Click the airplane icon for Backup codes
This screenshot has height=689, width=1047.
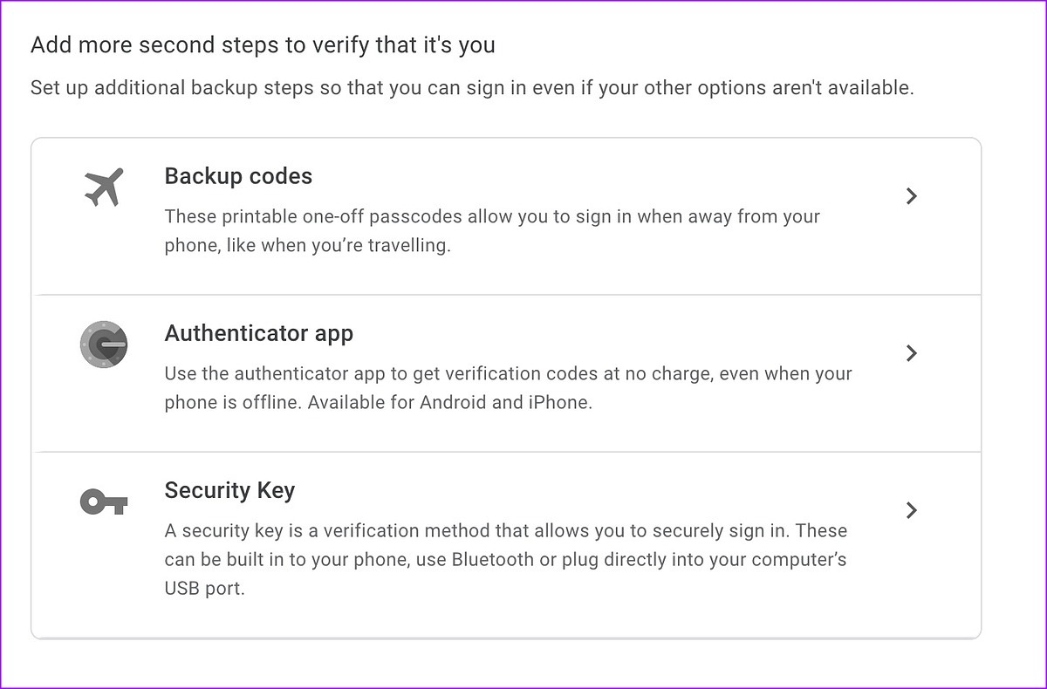coord(104,188)
